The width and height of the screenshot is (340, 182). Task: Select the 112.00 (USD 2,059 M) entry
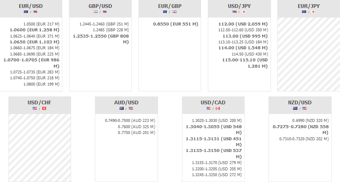tap(243, 24)
